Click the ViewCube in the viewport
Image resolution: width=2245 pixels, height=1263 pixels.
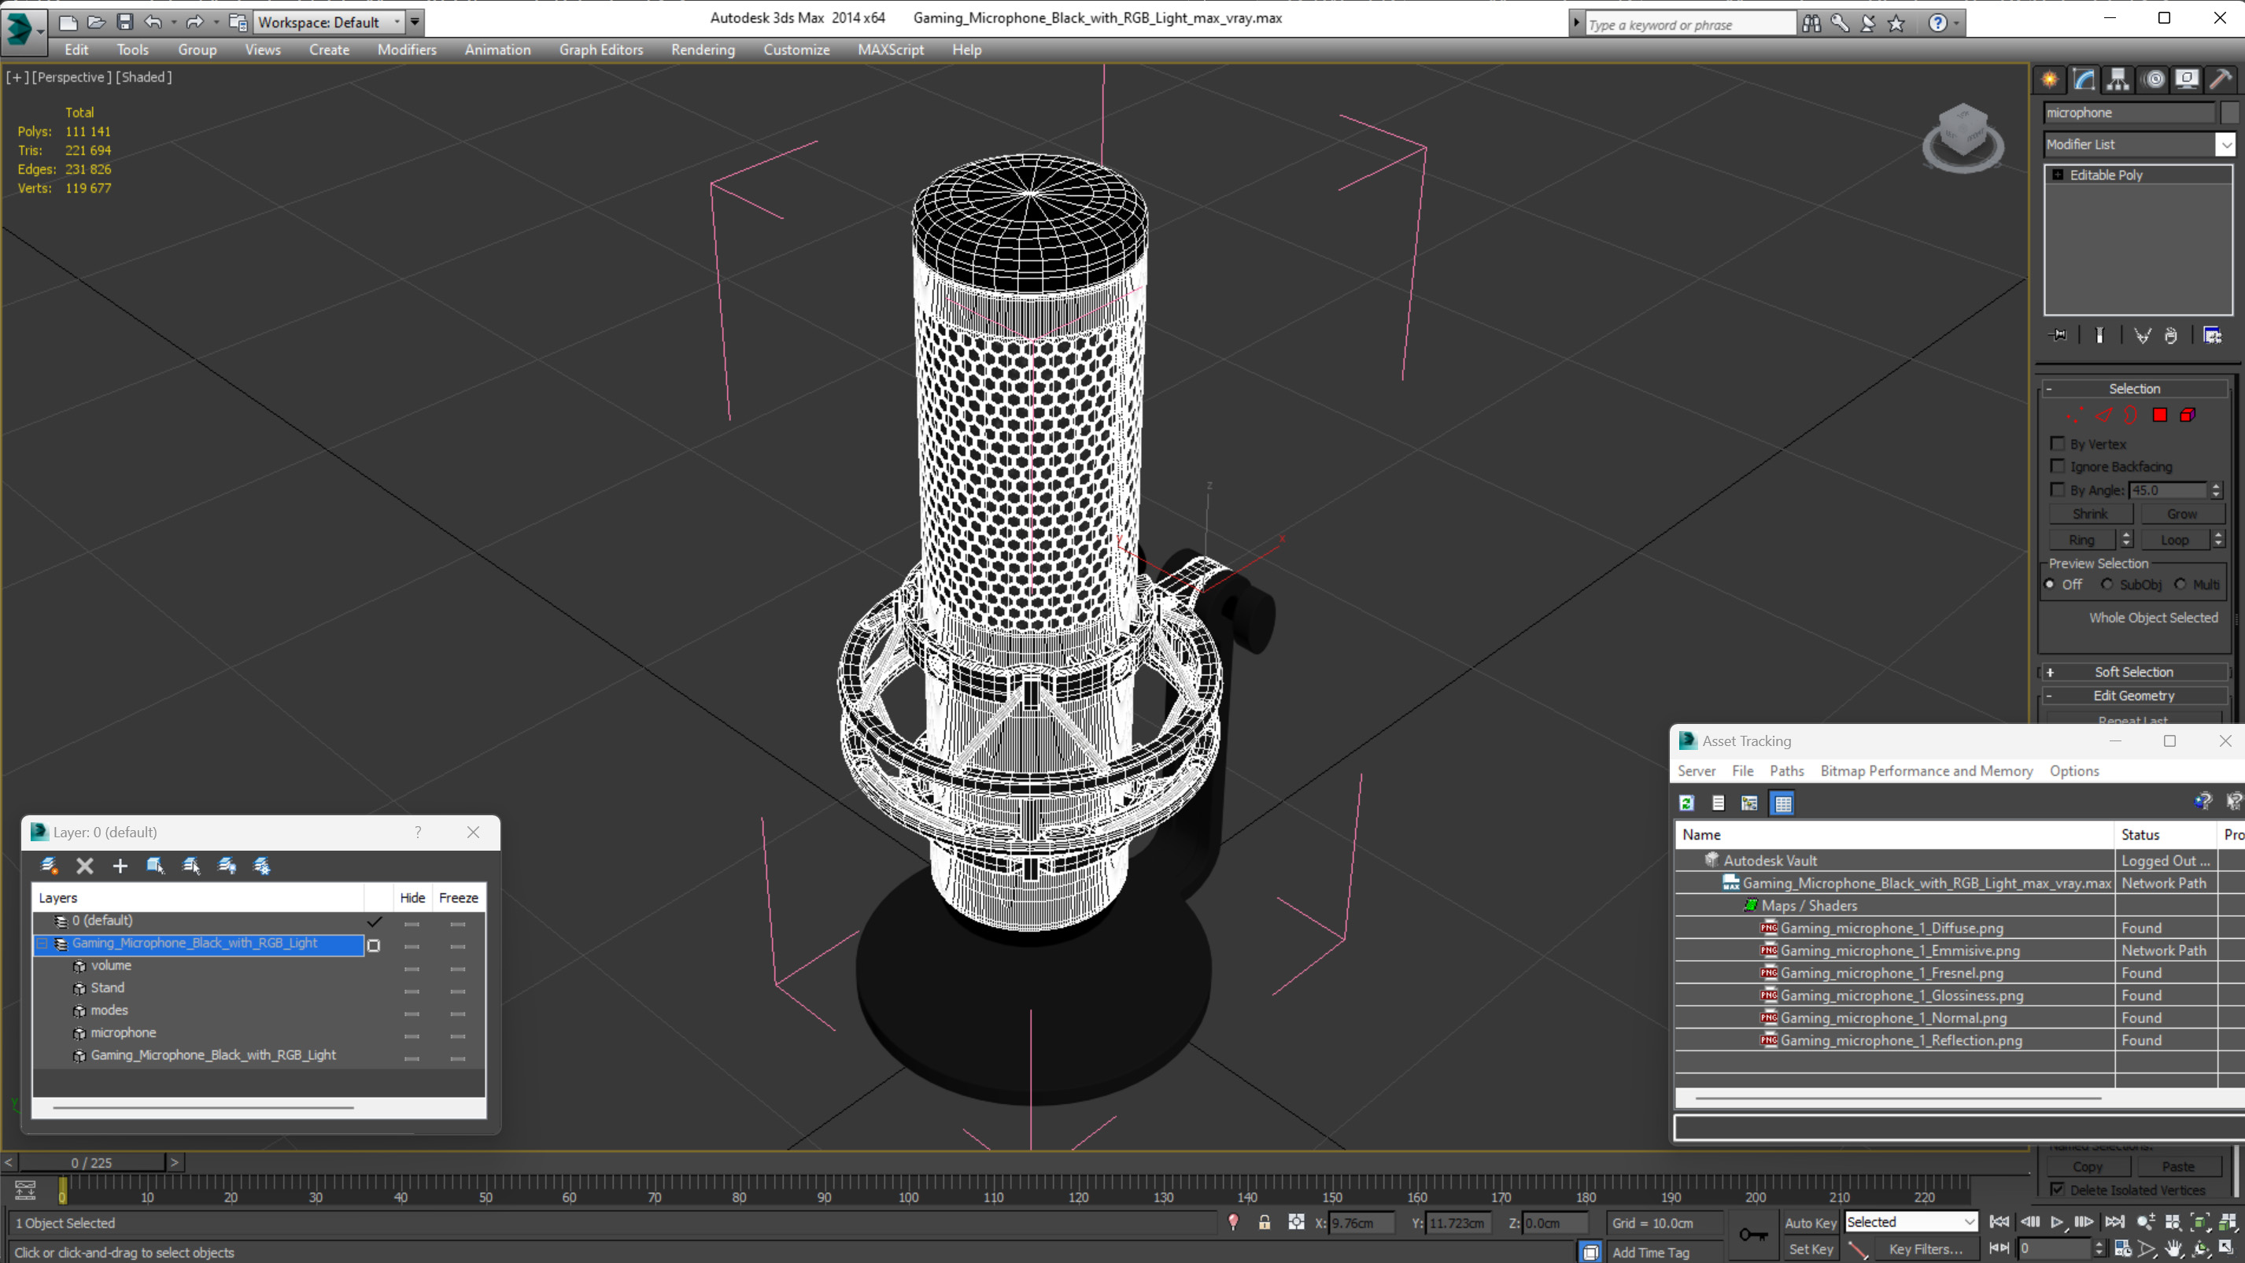click(1963, 137)
